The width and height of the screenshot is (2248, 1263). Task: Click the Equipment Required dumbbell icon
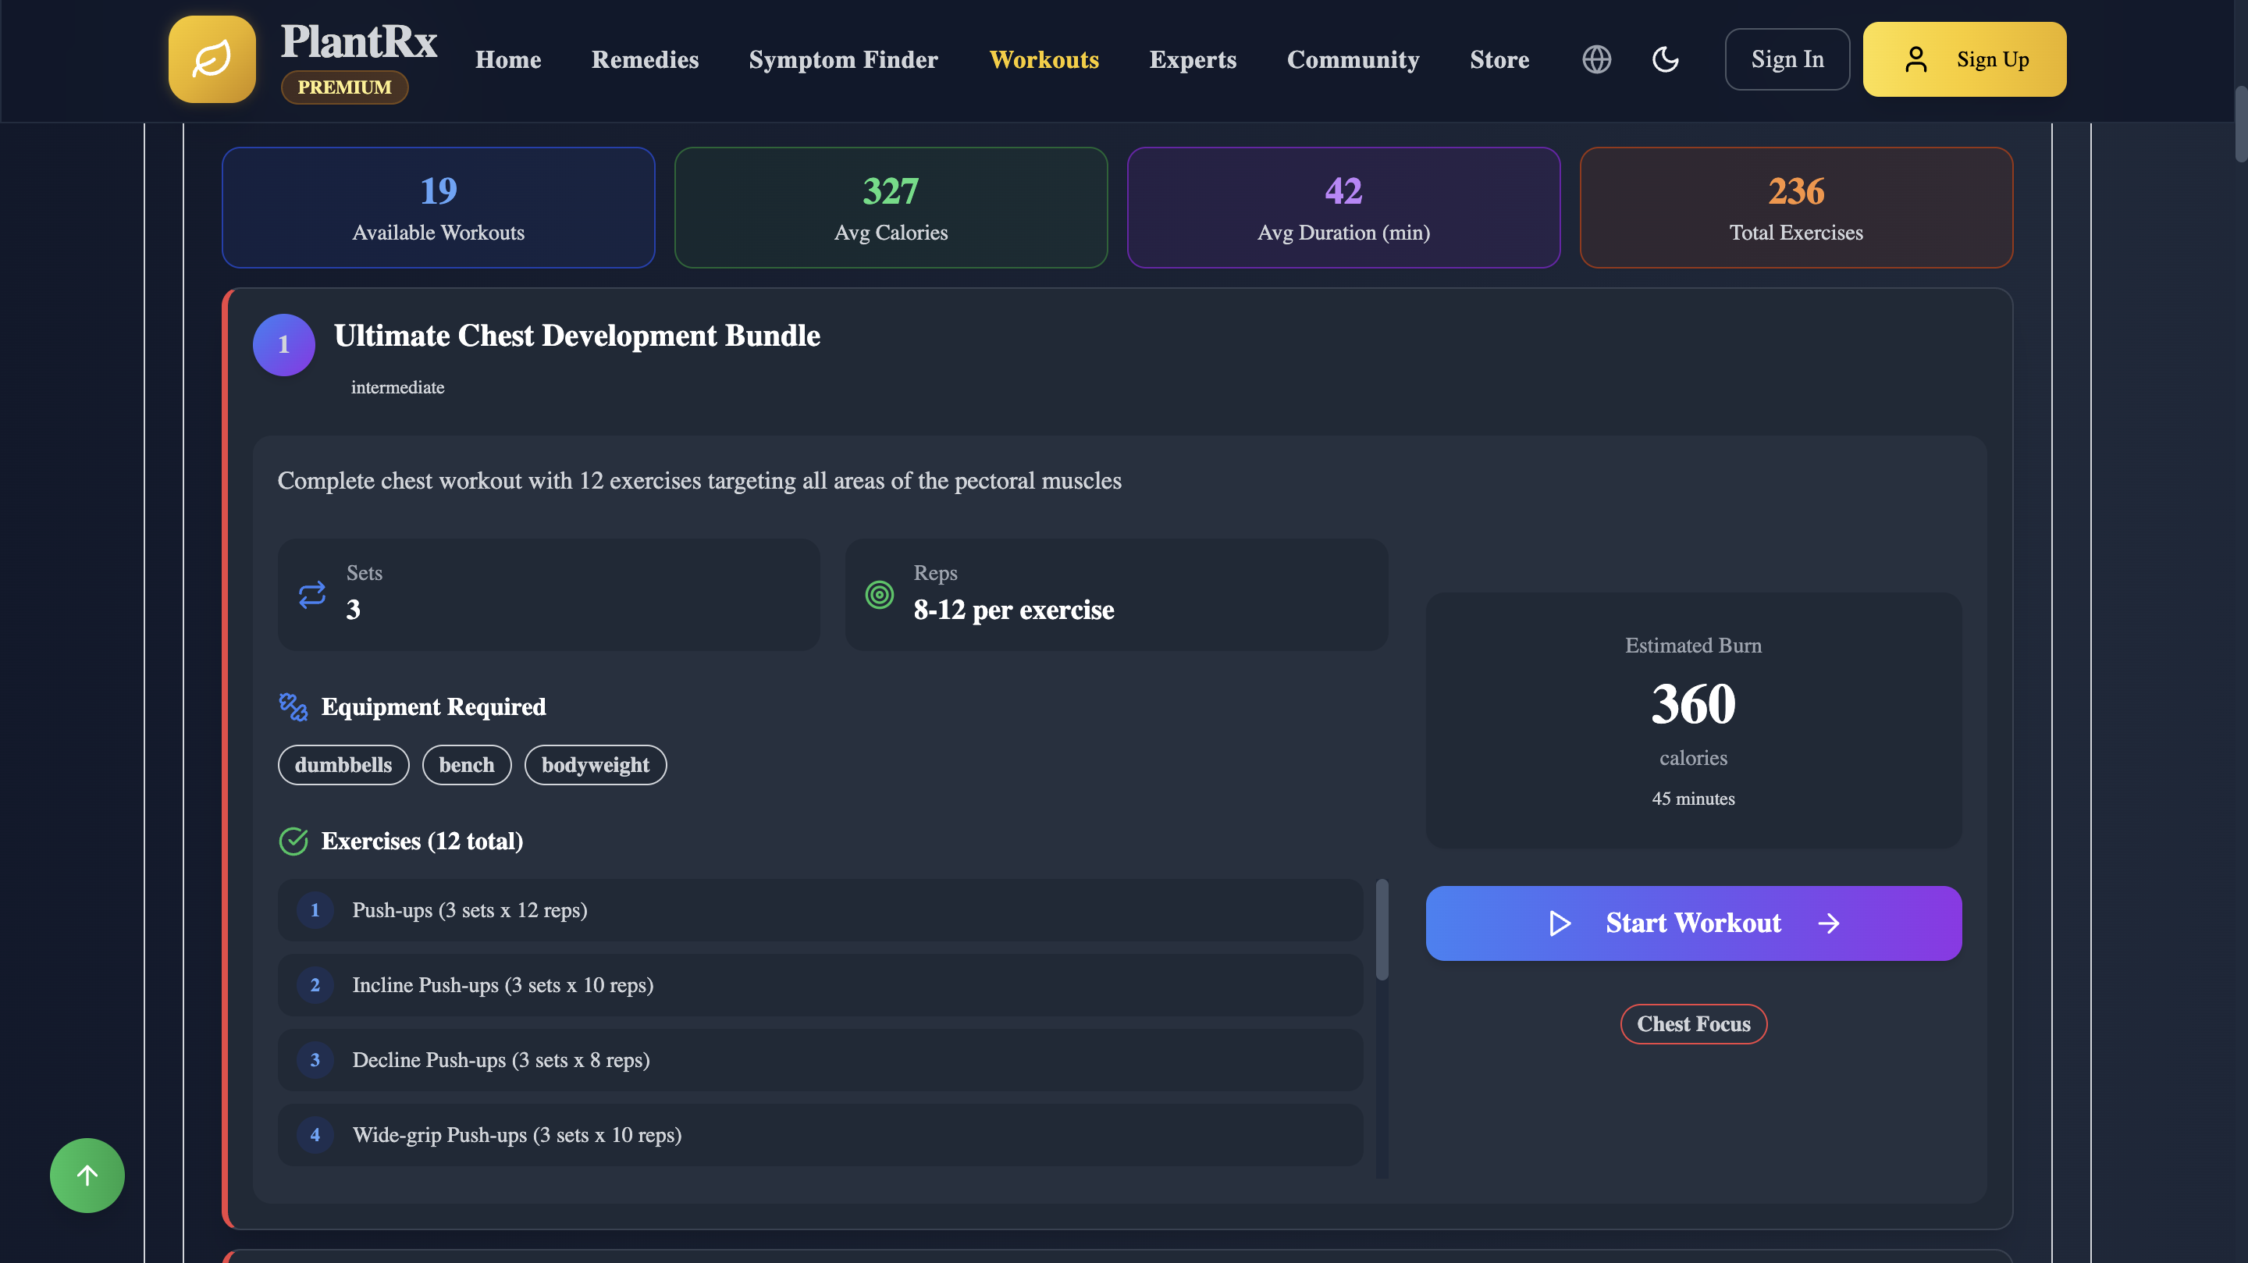coord(293,706)
